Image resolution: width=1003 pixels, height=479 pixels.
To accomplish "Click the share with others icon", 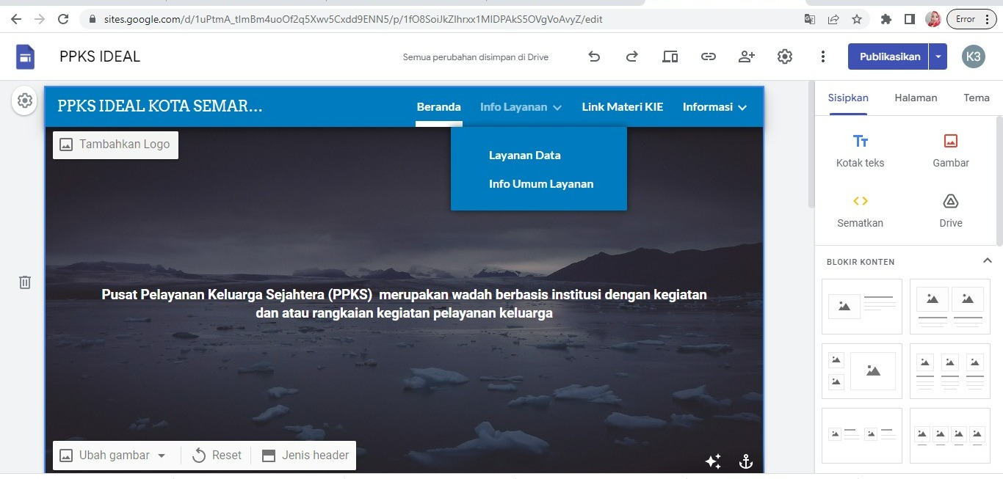I will 747,56.
